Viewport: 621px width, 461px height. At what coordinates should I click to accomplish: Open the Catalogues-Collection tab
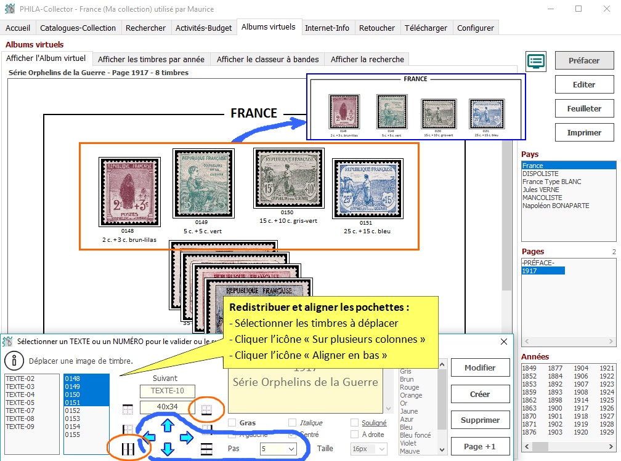tap(78, 28)
